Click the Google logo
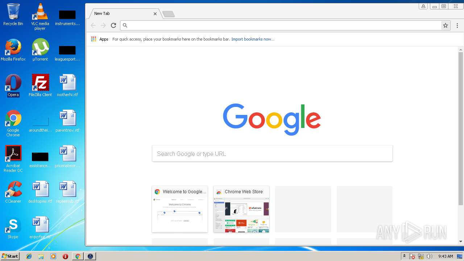The image size is (464, 261). coord(272,119)
